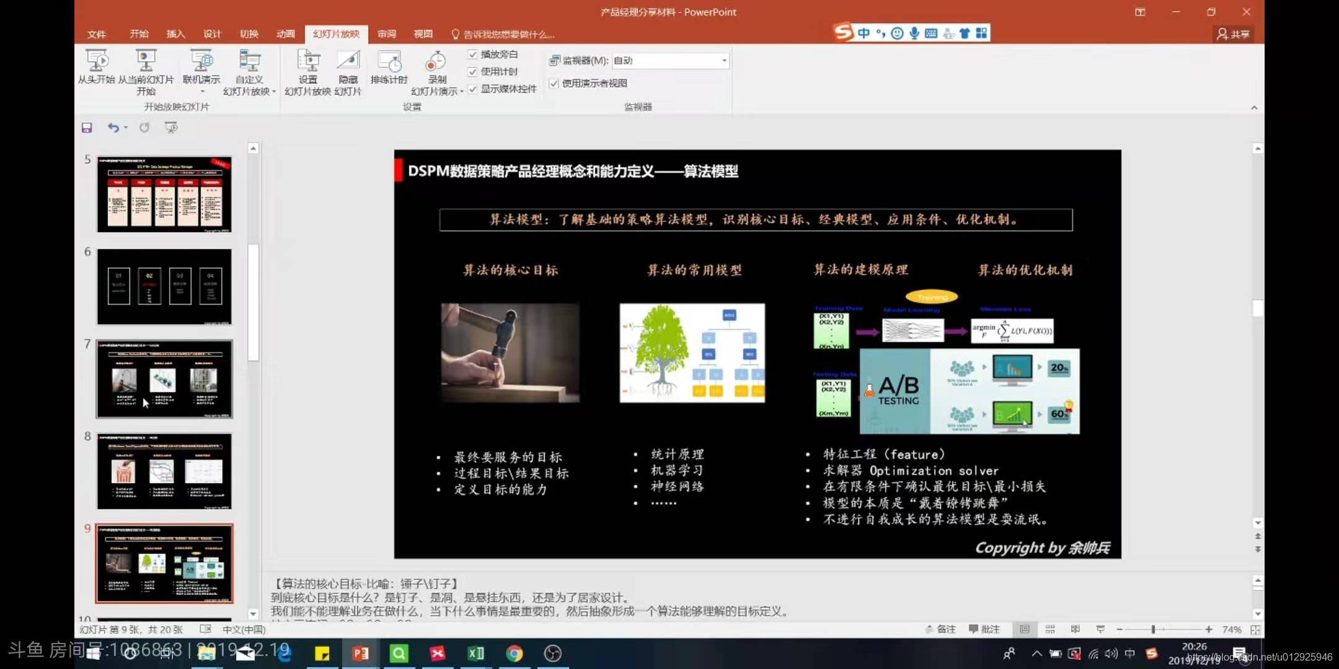Open the 审阅 ribbon tab
Screen dimensions: 1339x669
[386, 34]
